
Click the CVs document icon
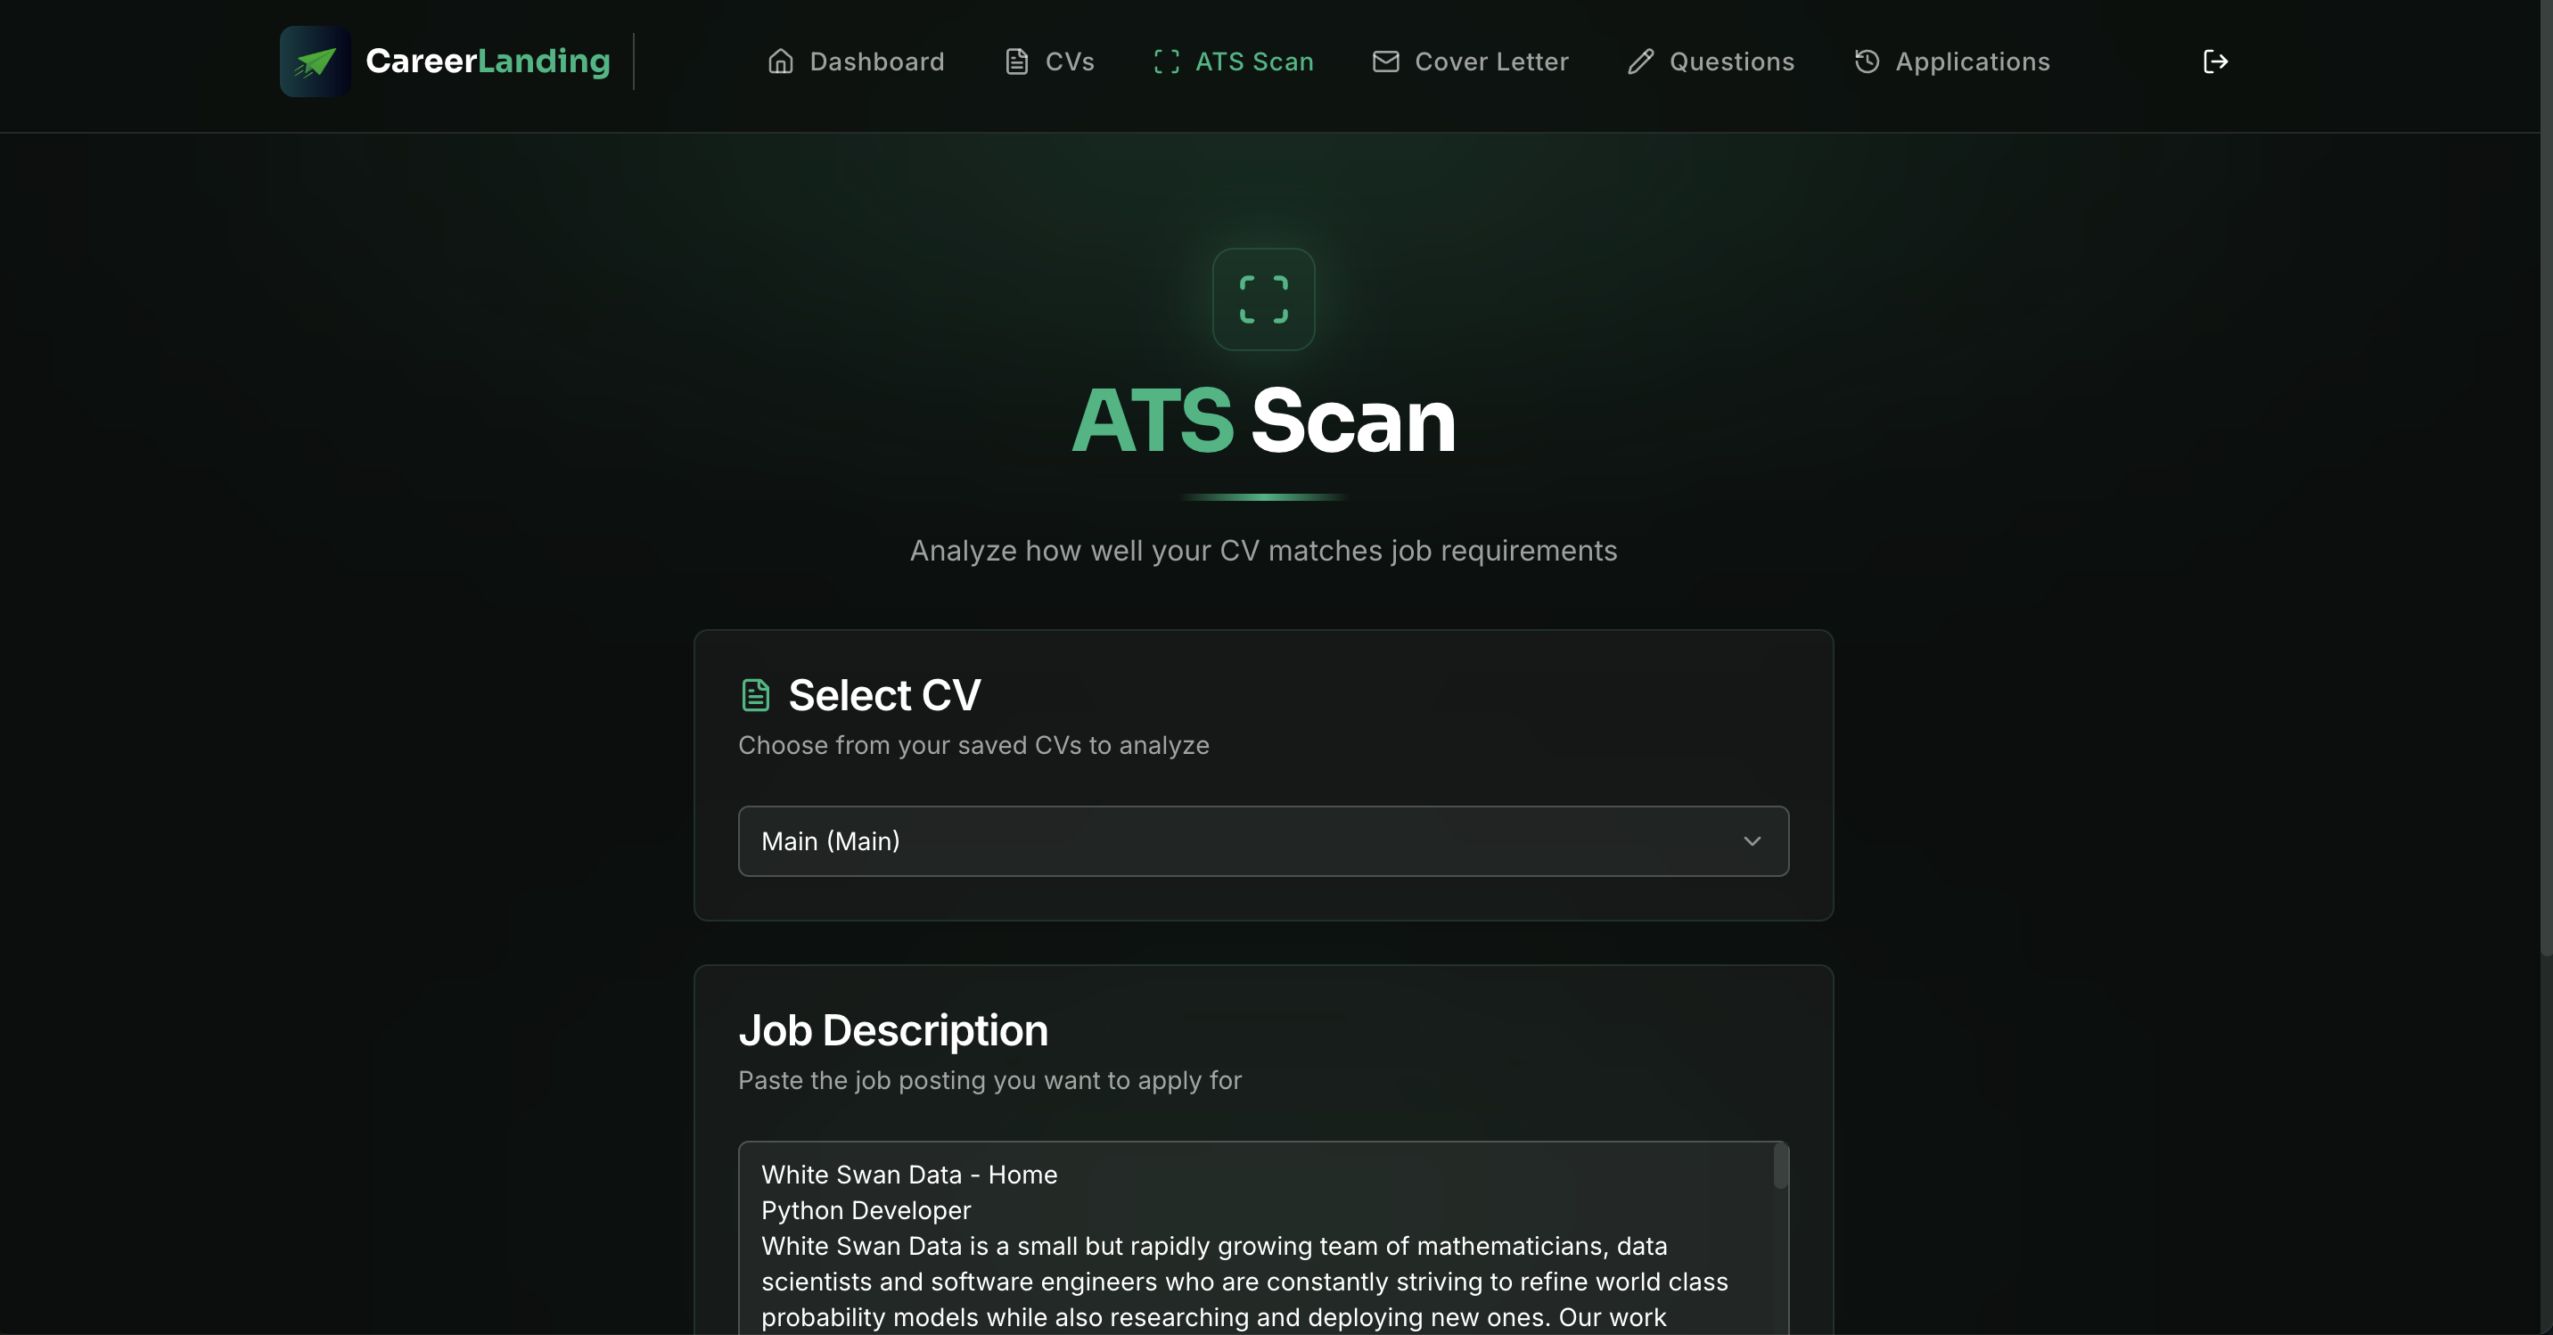tap(1016, 61)
